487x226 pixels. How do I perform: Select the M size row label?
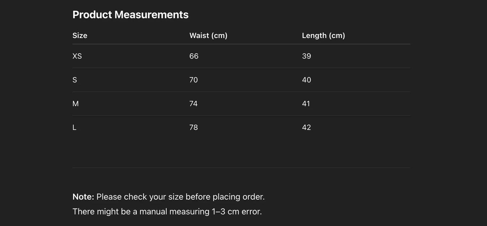tap(75, 104)
